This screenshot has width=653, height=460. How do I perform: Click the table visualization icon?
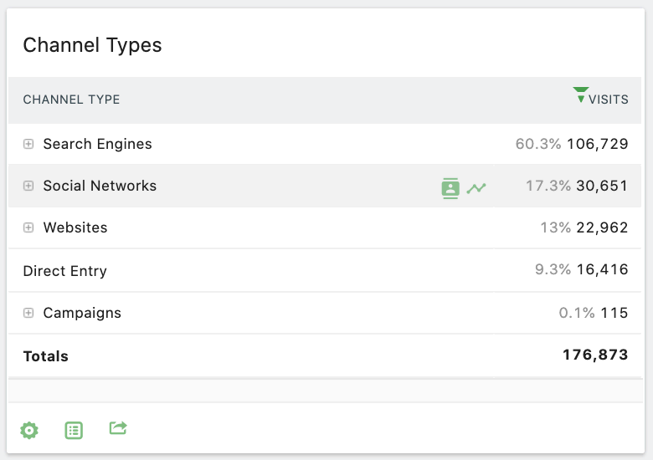tap(74, 430)
